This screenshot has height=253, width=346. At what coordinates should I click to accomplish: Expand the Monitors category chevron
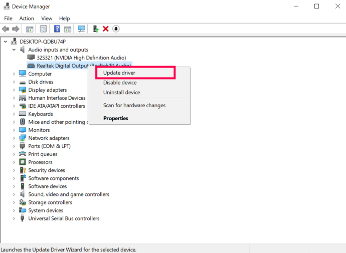tap(14, 130)
